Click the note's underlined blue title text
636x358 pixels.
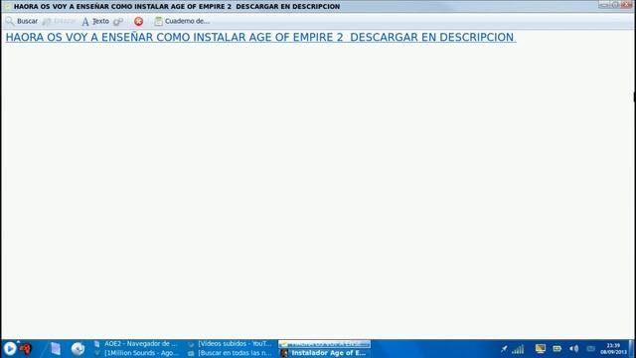(260, 37)
